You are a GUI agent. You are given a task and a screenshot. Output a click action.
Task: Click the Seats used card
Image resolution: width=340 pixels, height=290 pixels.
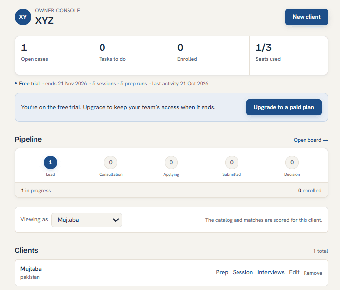289,56
